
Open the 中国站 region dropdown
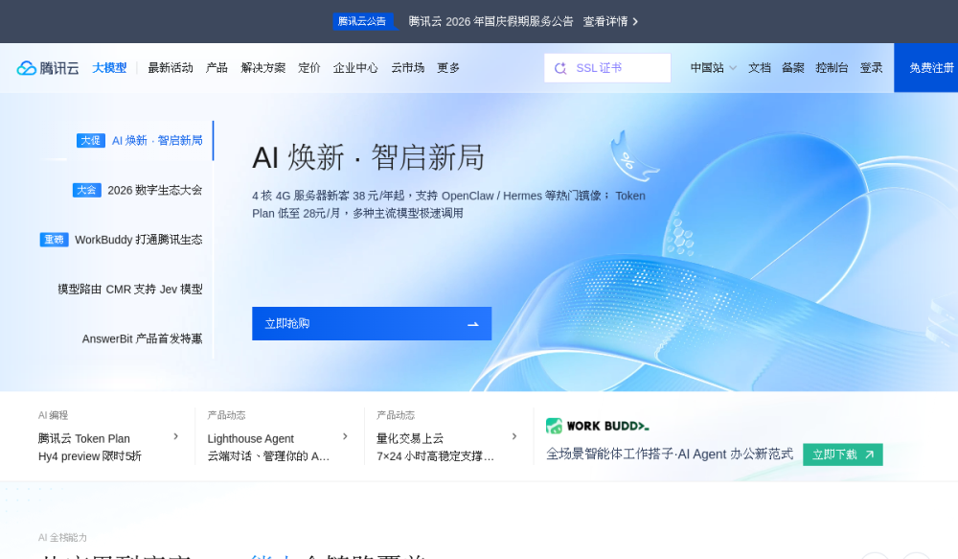(713, 68)
